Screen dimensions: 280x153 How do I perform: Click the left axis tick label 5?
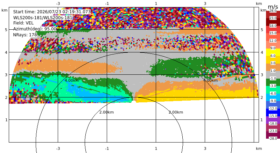pyautogui.click(x=6, y=30)
